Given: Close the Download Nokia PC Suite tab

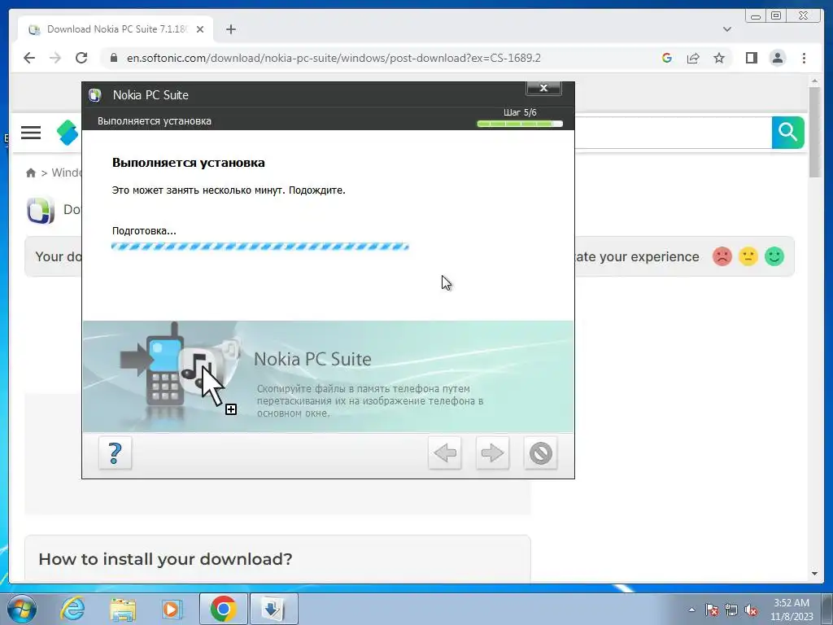Looking at the screenshot, I should pyautogui.click(x=200, y=29).
